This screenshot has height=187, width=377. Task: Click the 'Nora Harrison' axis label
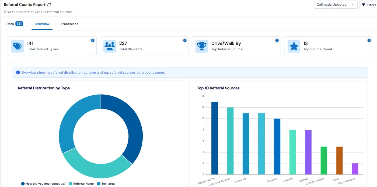[347, 181]
